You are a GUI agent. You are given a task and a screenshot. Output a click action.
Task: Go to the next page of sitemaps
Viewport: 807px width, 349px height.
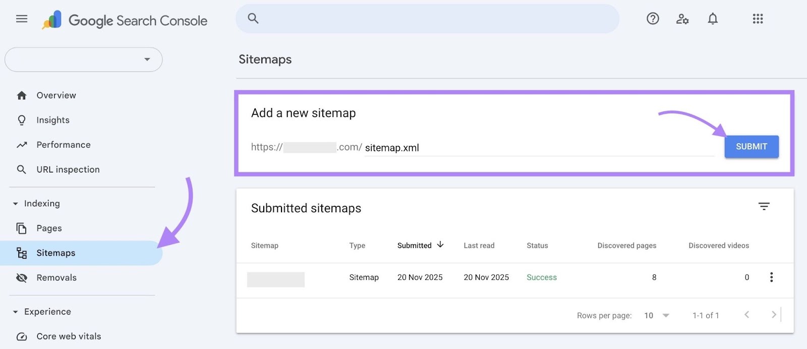pyautogui.click(x=774, y=315)
